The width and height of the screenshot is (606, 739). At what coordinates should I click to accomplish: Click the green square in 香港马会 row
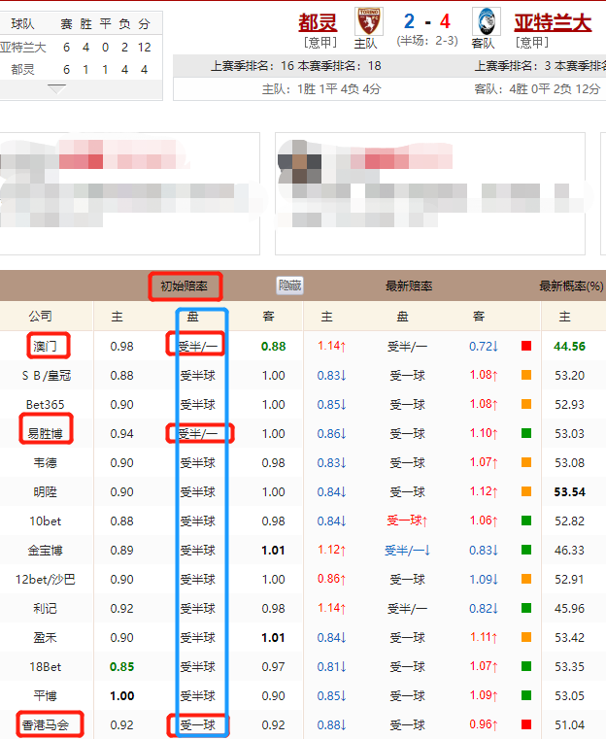coord(525,724)
